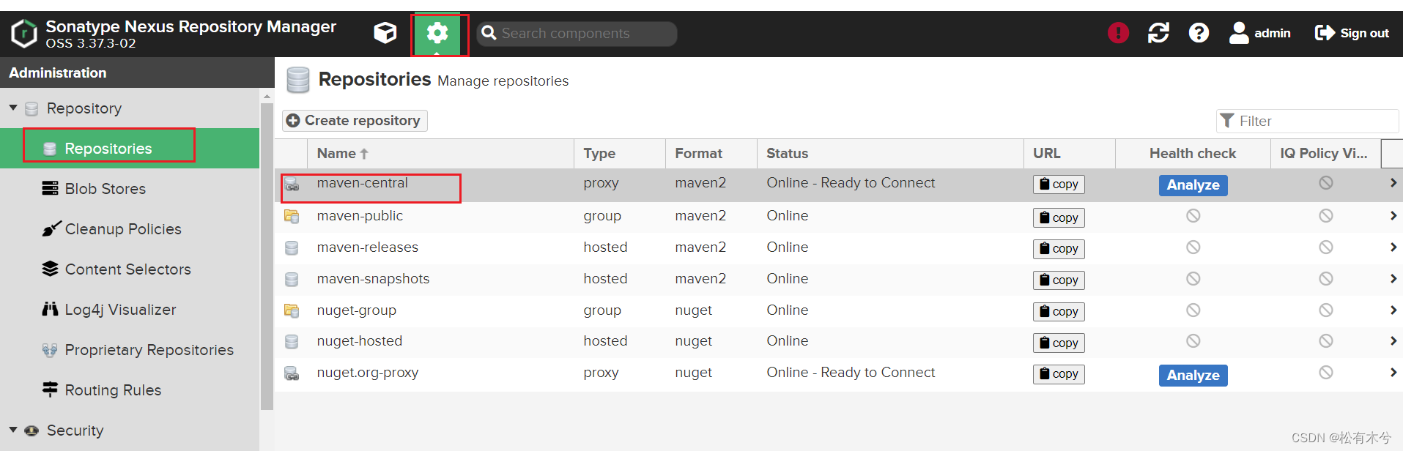Click the Log4j Visualizer binoculars icon

pos(50,309)
